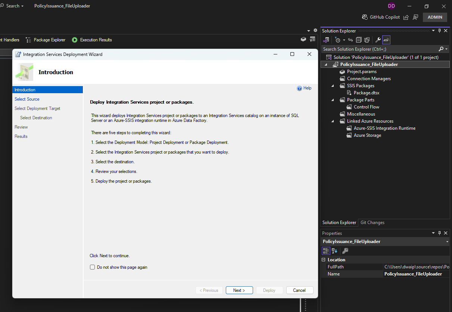Check 'Do not show this page again'

click(x=92, y=267)
